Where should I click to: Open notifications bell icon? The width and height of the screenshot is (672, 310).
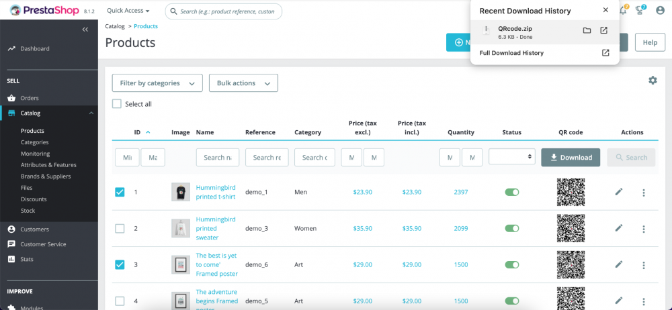pos(623,10)
